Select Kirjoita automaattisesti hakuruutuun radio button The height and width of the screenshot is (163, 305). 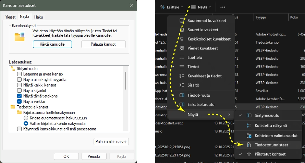[26, 118]
